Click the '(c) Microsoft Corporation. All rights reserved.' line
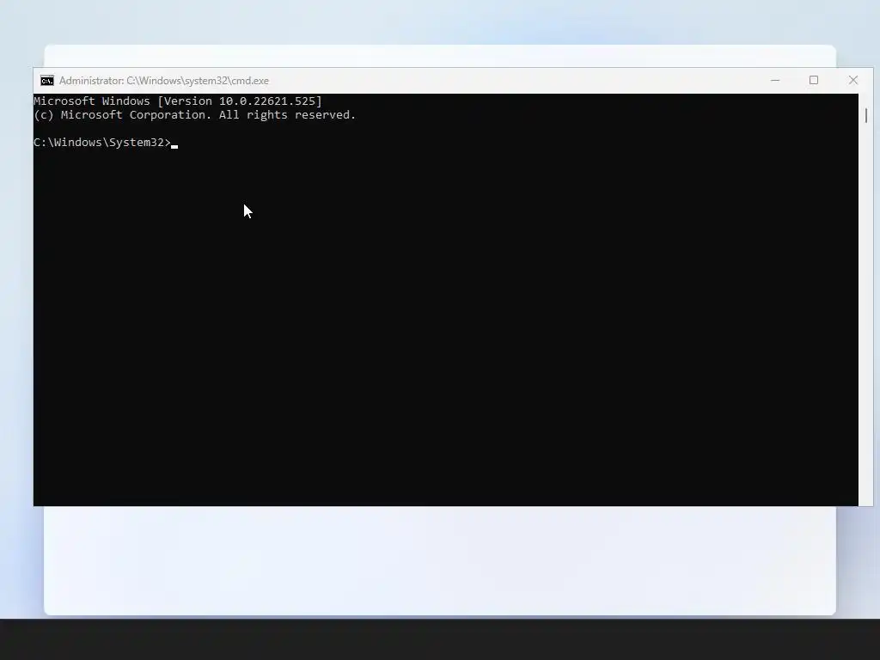Viewport: 880px width, 660px height. tap(195, 115)
